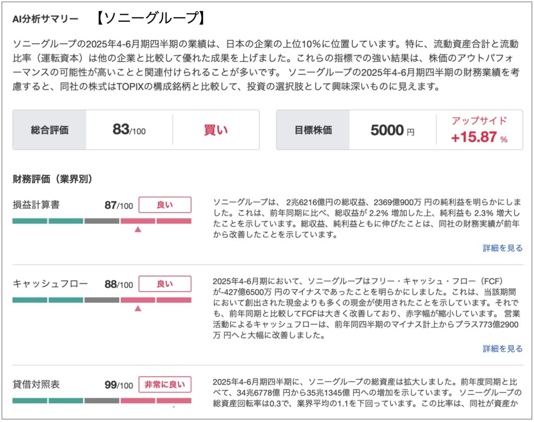
Task: Click the red 買い rating
Action: 215,130
